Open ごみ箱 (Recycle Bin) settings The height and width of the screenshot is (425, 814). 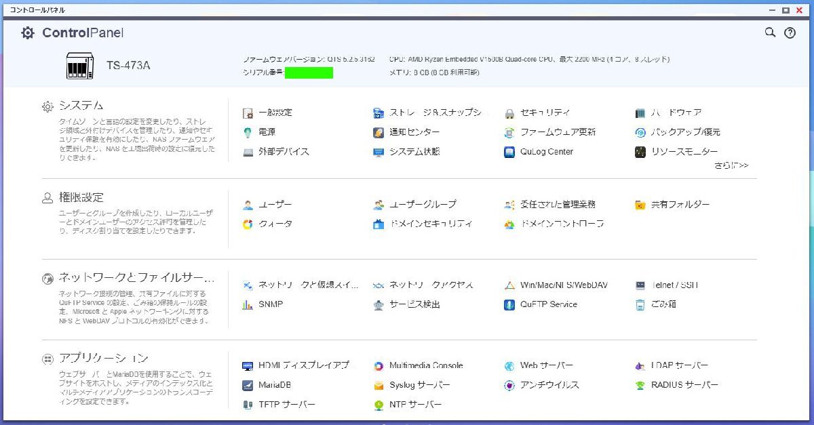point(655,304)
